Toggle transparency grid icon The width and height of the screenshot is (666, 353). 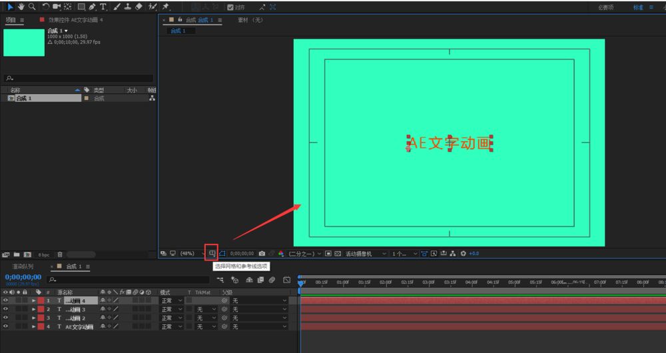(338, 254)
